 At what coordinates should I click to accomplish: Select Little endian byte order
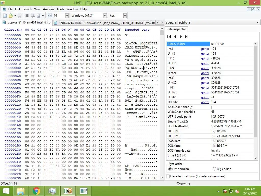pyautogui.click(x=178, y=169)
